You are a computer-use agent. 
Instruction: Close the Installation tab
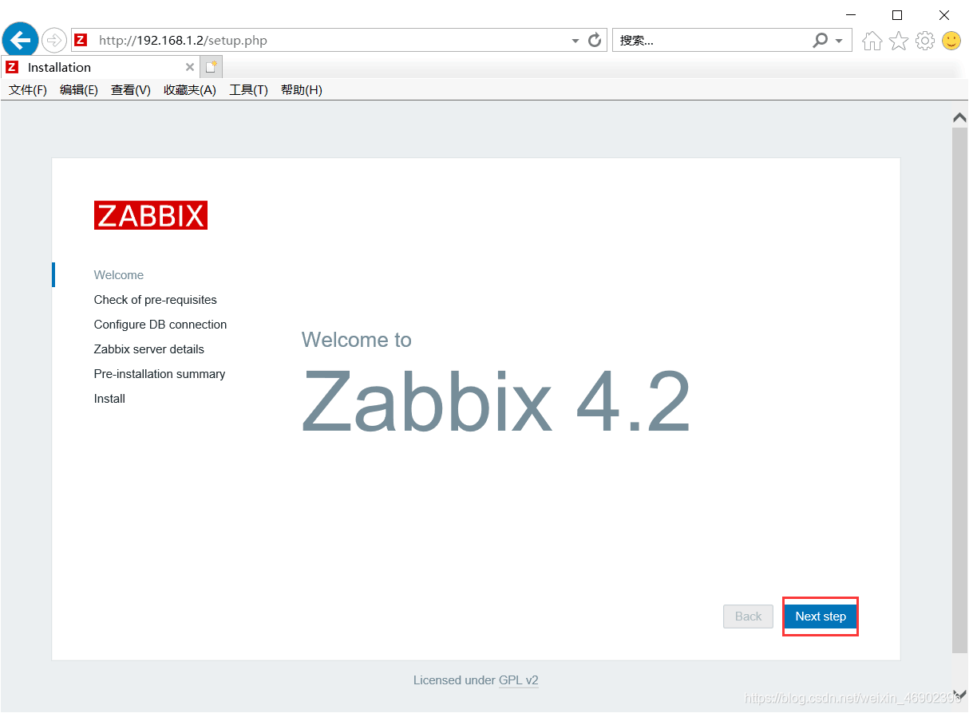pyautogui.click(x=190, y=67)
